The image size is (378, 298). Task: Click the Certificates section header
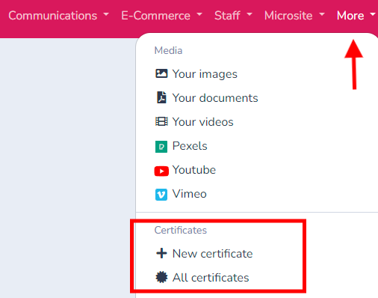(x=181, y=230)
